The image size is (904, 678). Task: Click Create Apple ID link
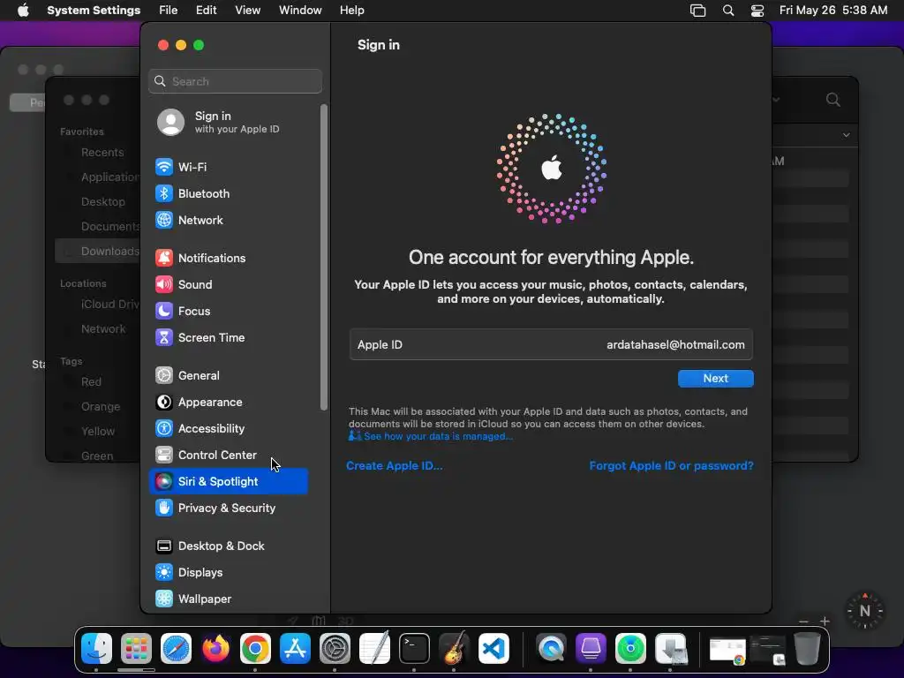click(395, 466)
